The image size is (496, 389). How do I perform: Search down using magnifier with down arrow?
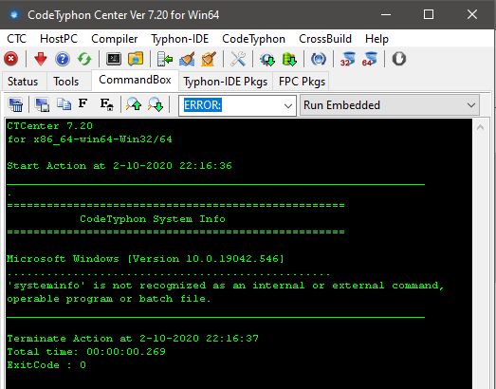(x=156, y=104)
